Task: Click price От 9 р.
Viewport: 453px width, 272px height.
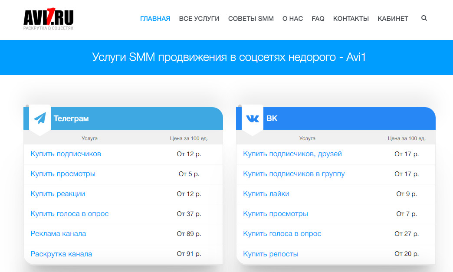Action: point(407,194)
